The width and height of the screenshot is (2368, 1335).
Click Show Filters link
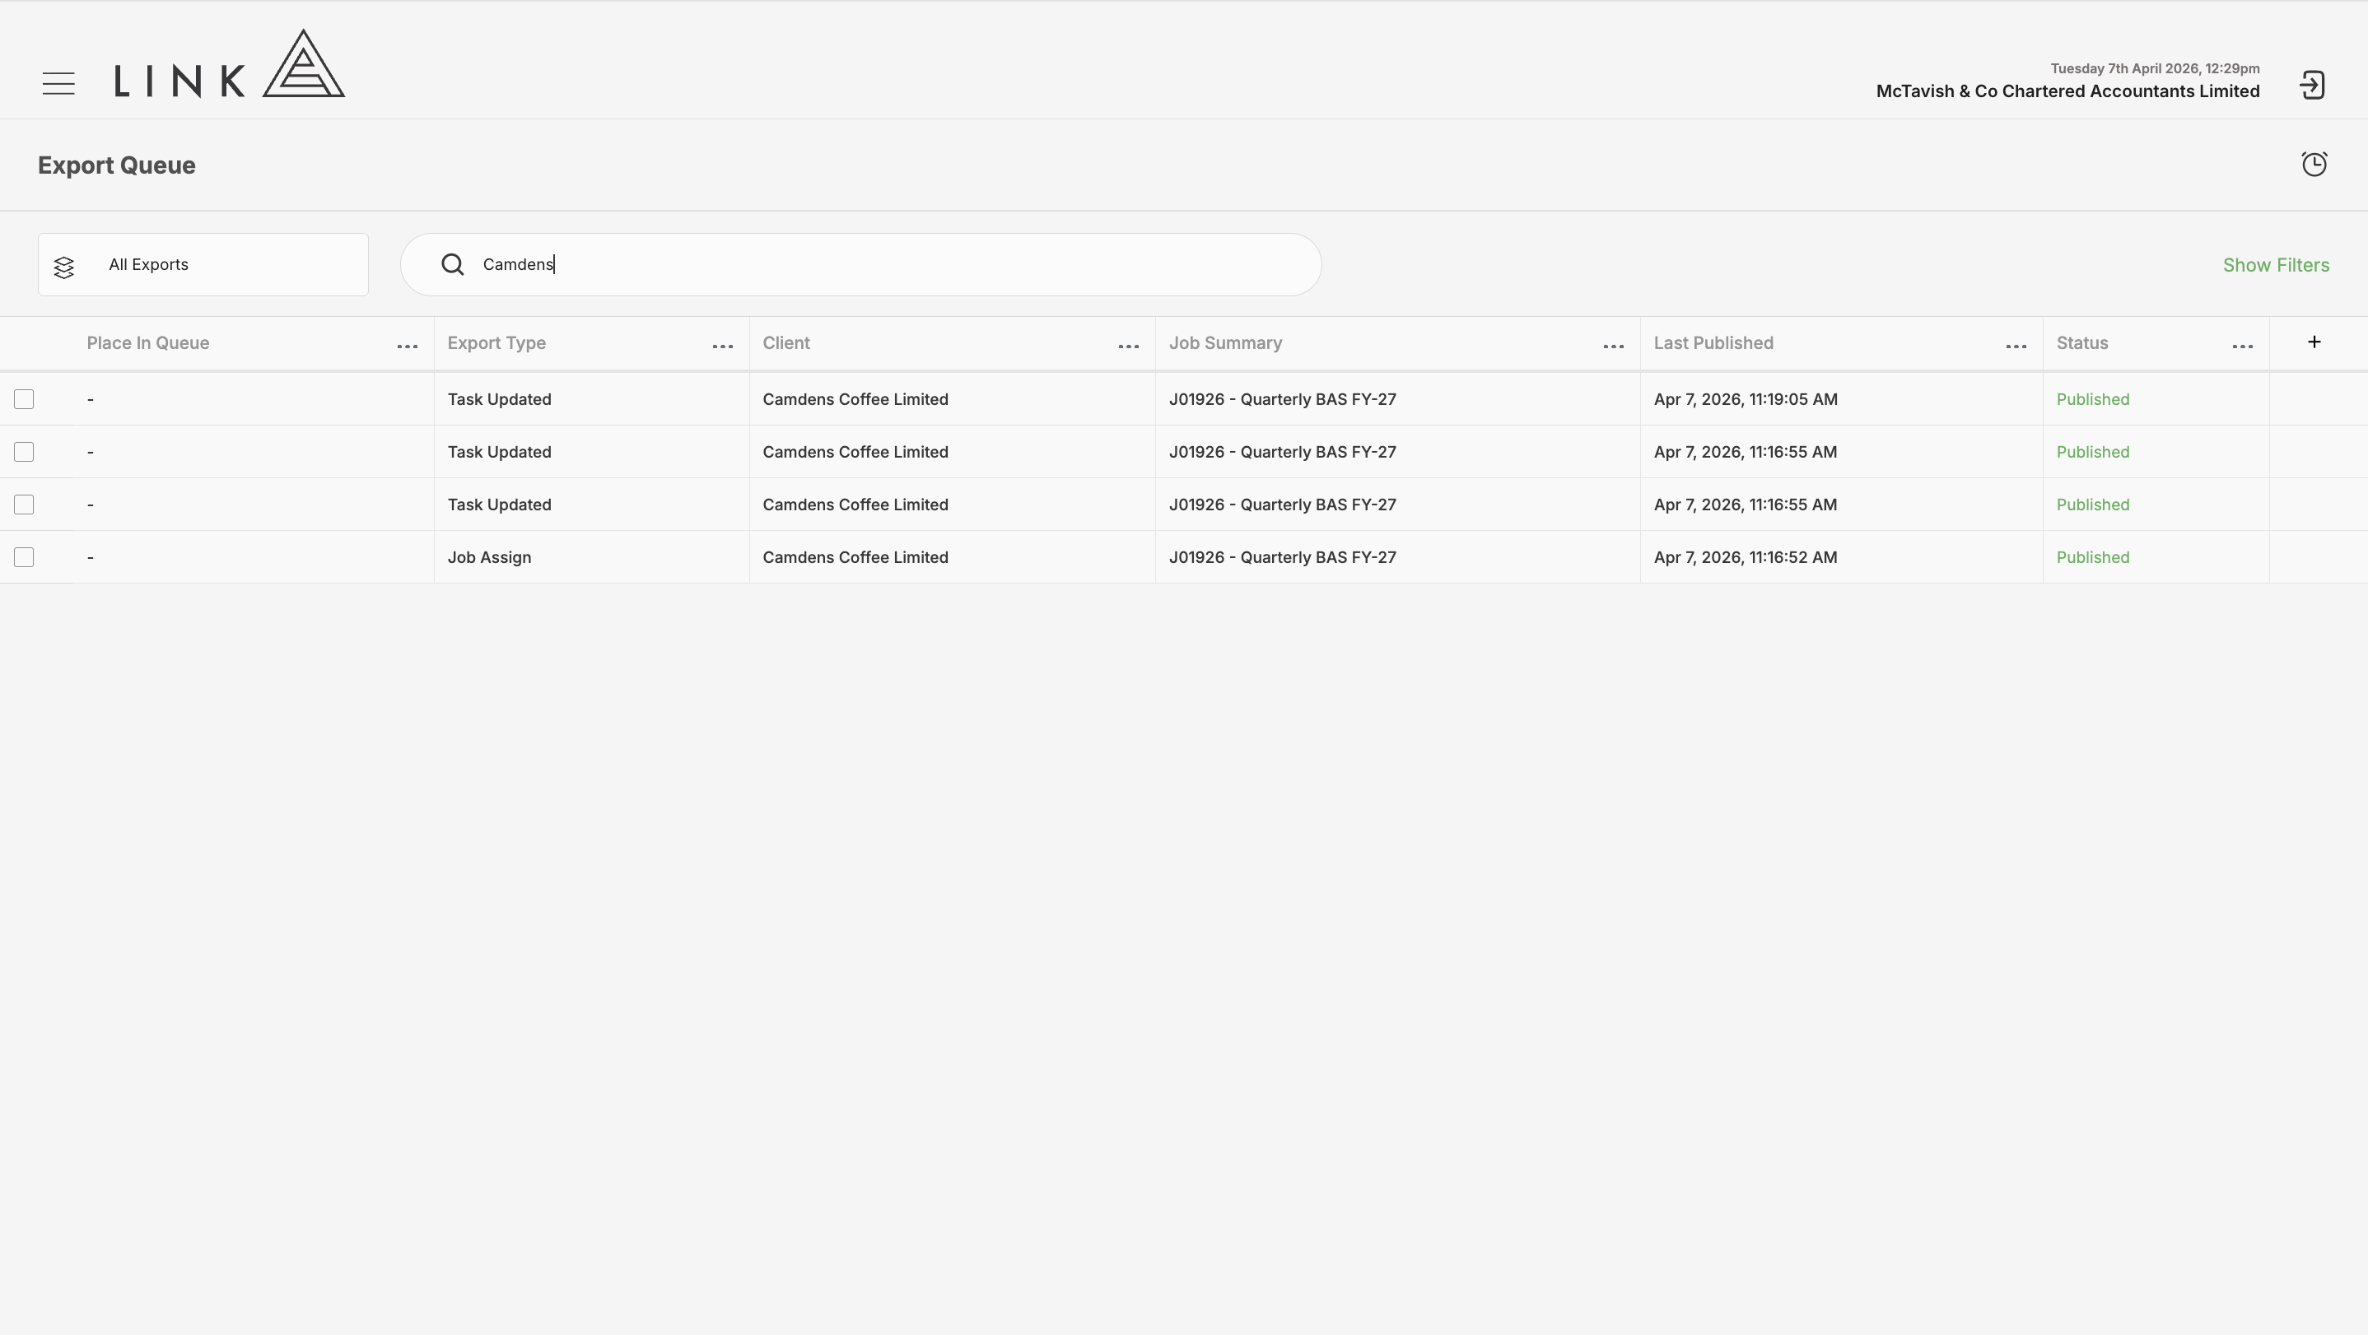[2276, 264]
